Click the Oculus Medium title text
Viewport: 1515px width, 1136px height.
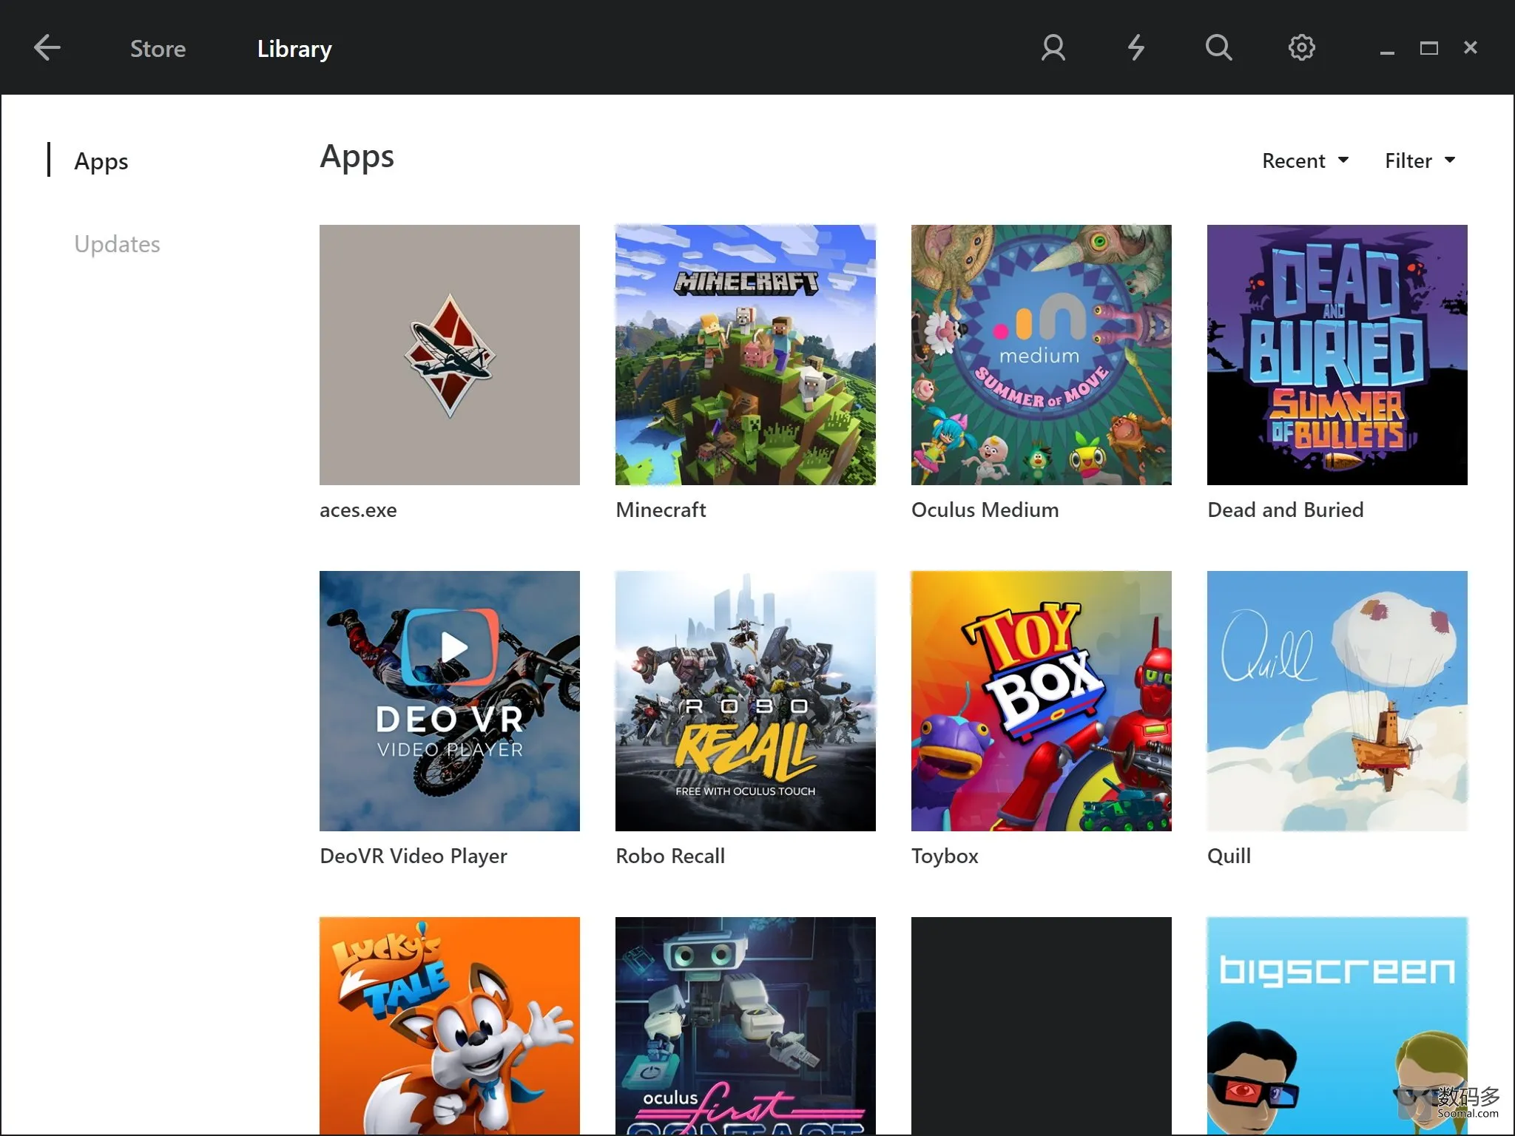pyautogui.click(x=985, y=510)
